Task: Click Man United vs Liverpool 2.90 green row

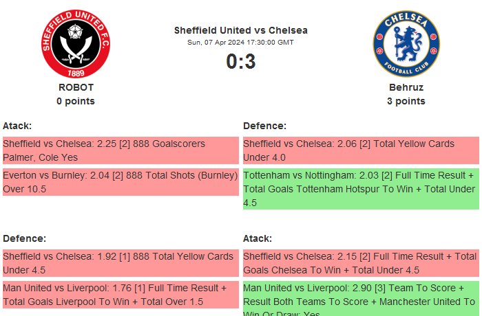Action: click(x=360, y=297)
